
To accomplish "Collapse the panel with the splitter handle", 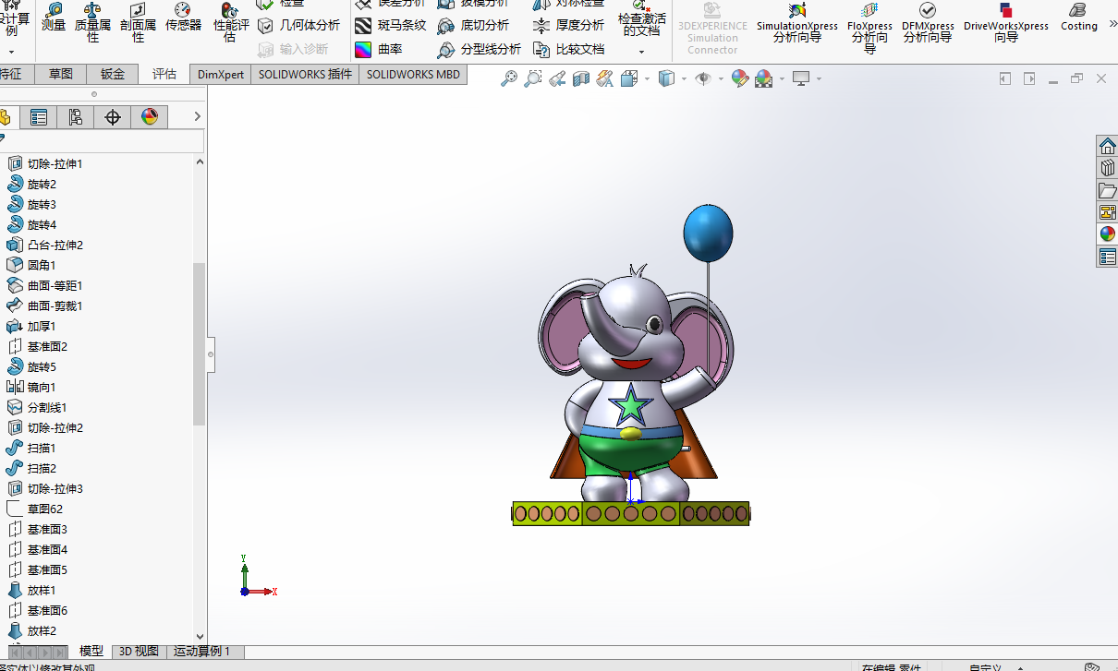I will tap(211, 354).
